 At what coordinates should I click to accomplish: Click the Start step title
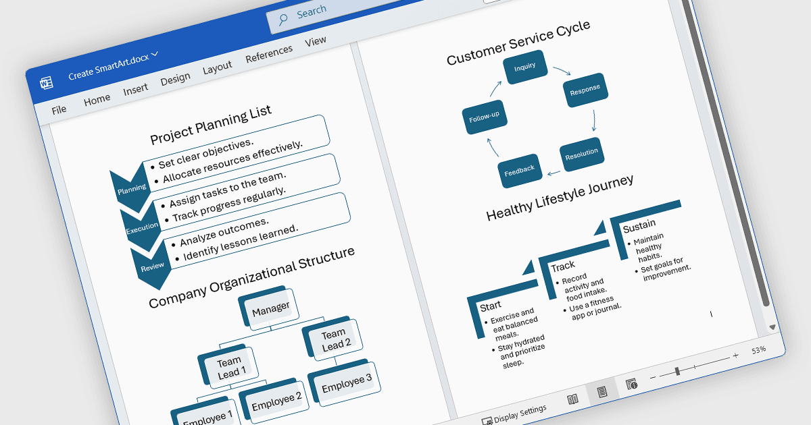coord(491,306)
